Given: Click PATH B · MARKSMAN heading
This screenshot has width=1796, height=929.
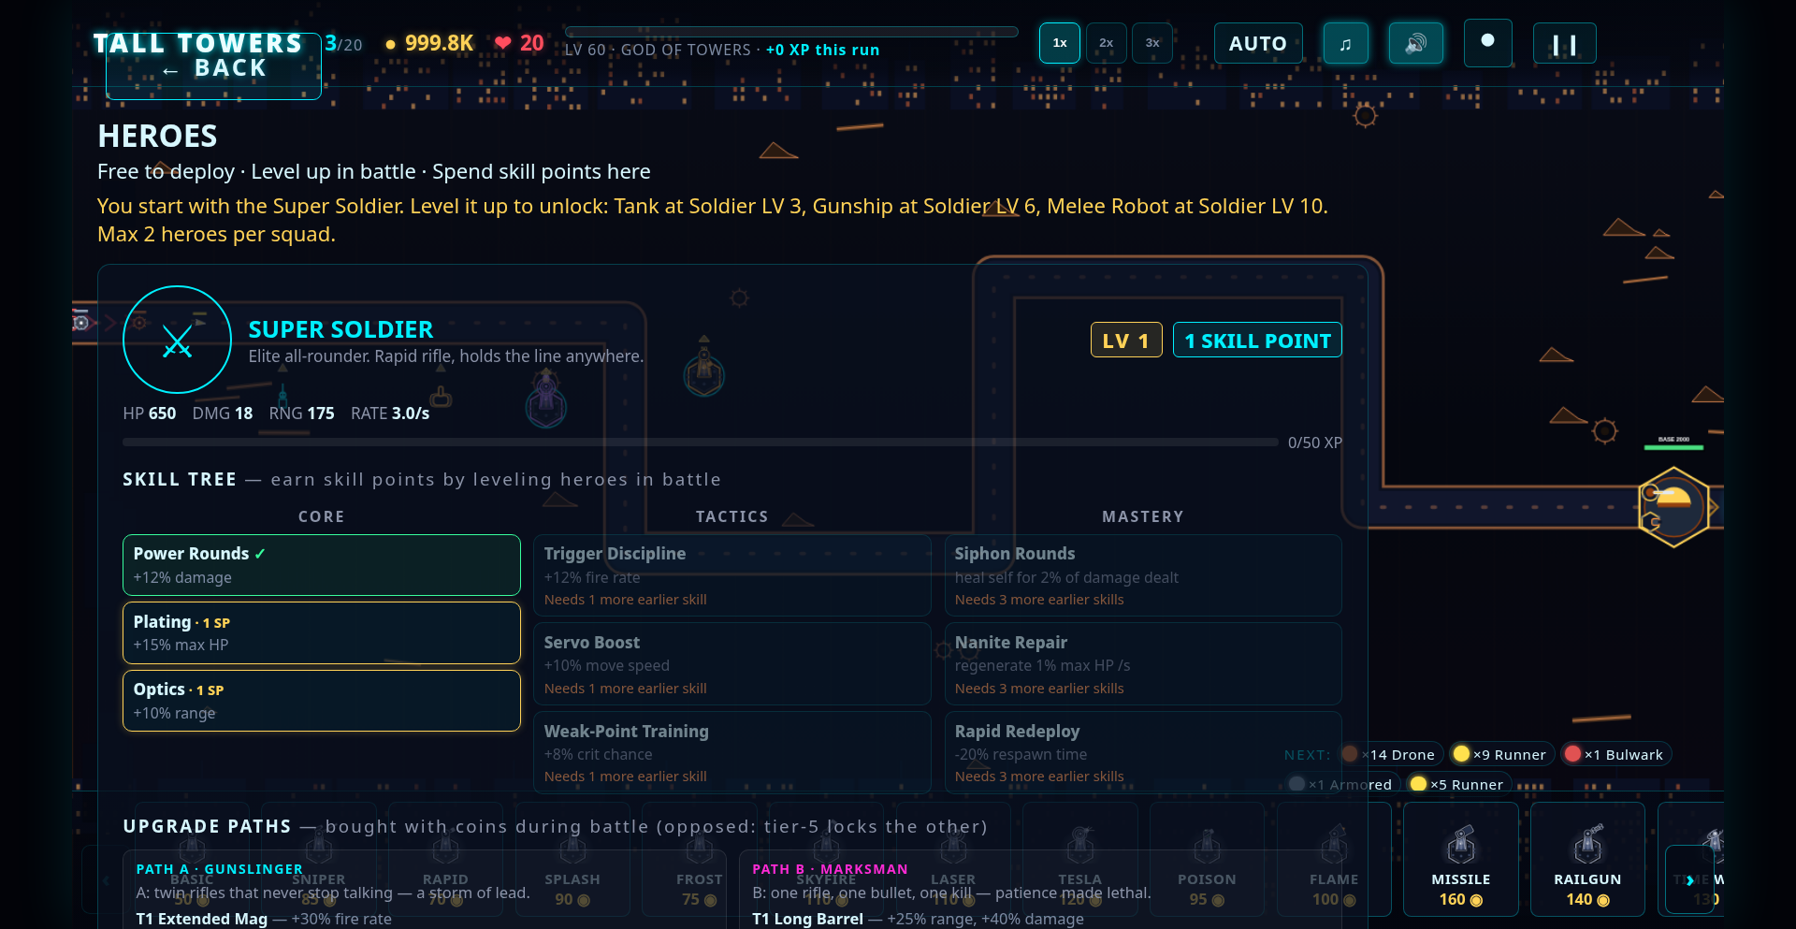Looking at the screenshot, I should pos(831,869).
